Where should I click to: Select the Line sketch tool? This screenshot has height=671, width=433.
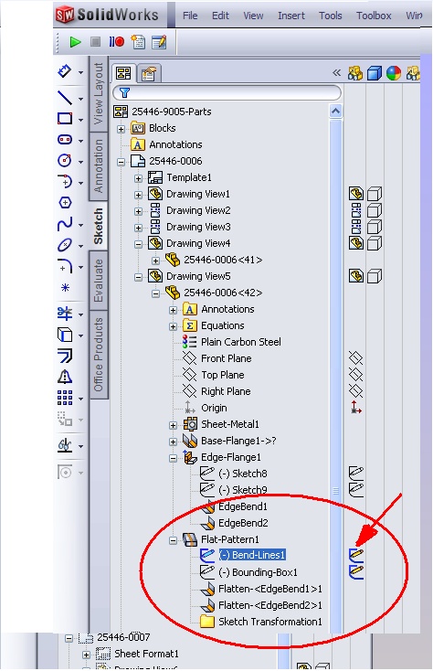65,98
